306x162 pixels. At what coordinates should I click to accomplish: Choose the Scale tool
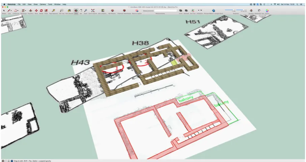click(46, 11)
